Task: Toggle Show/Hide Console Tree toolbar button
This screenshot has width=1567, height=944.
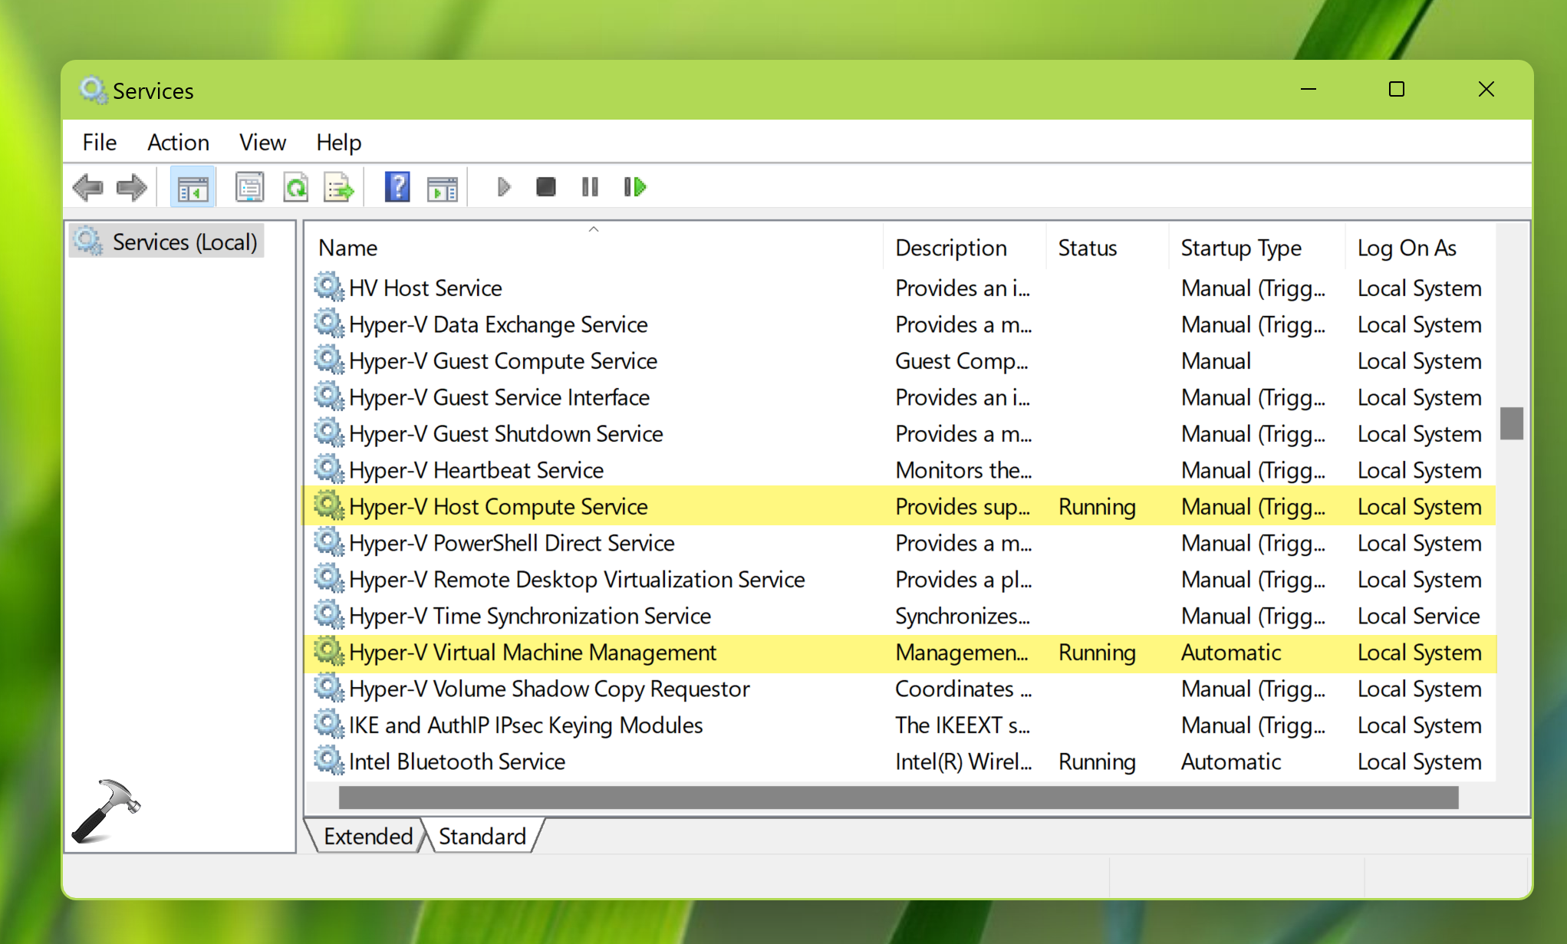Action: click(192, 187)
